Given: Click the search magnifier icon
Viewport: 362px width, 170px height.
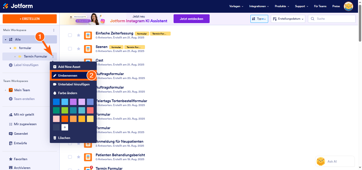Looking at the screenshot, I should click(x=313, y=19).
